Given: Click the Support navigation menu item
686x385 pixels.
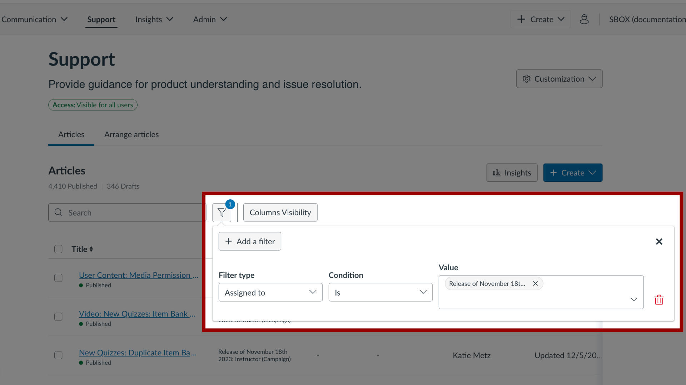Looking at the screenshot, I should 101,19.
